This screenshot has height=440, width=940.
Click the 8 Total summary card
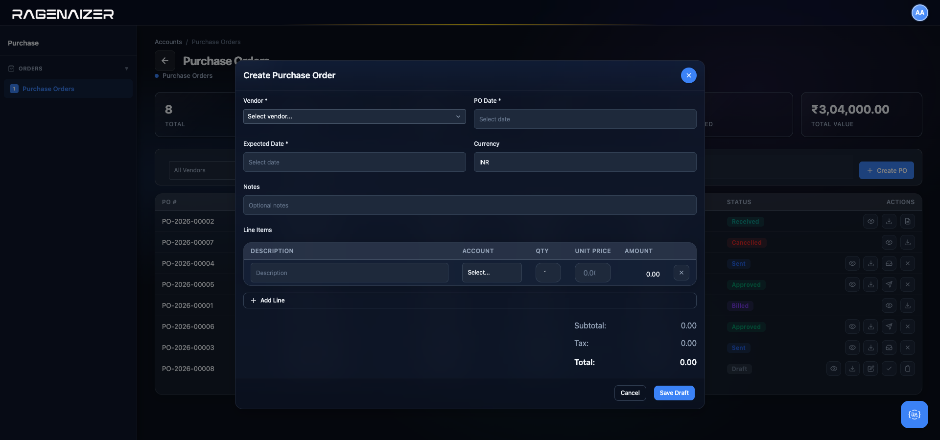(195, 115)
